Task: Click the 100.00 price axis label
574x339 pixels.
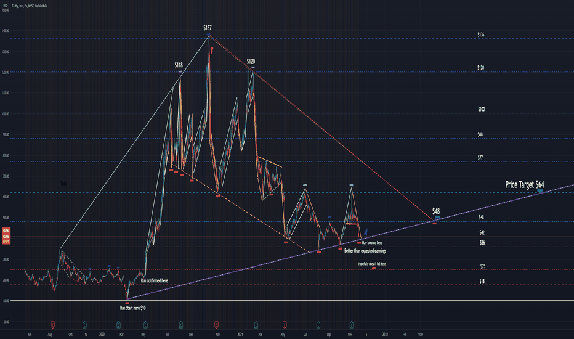Action: tap(5, 114)
